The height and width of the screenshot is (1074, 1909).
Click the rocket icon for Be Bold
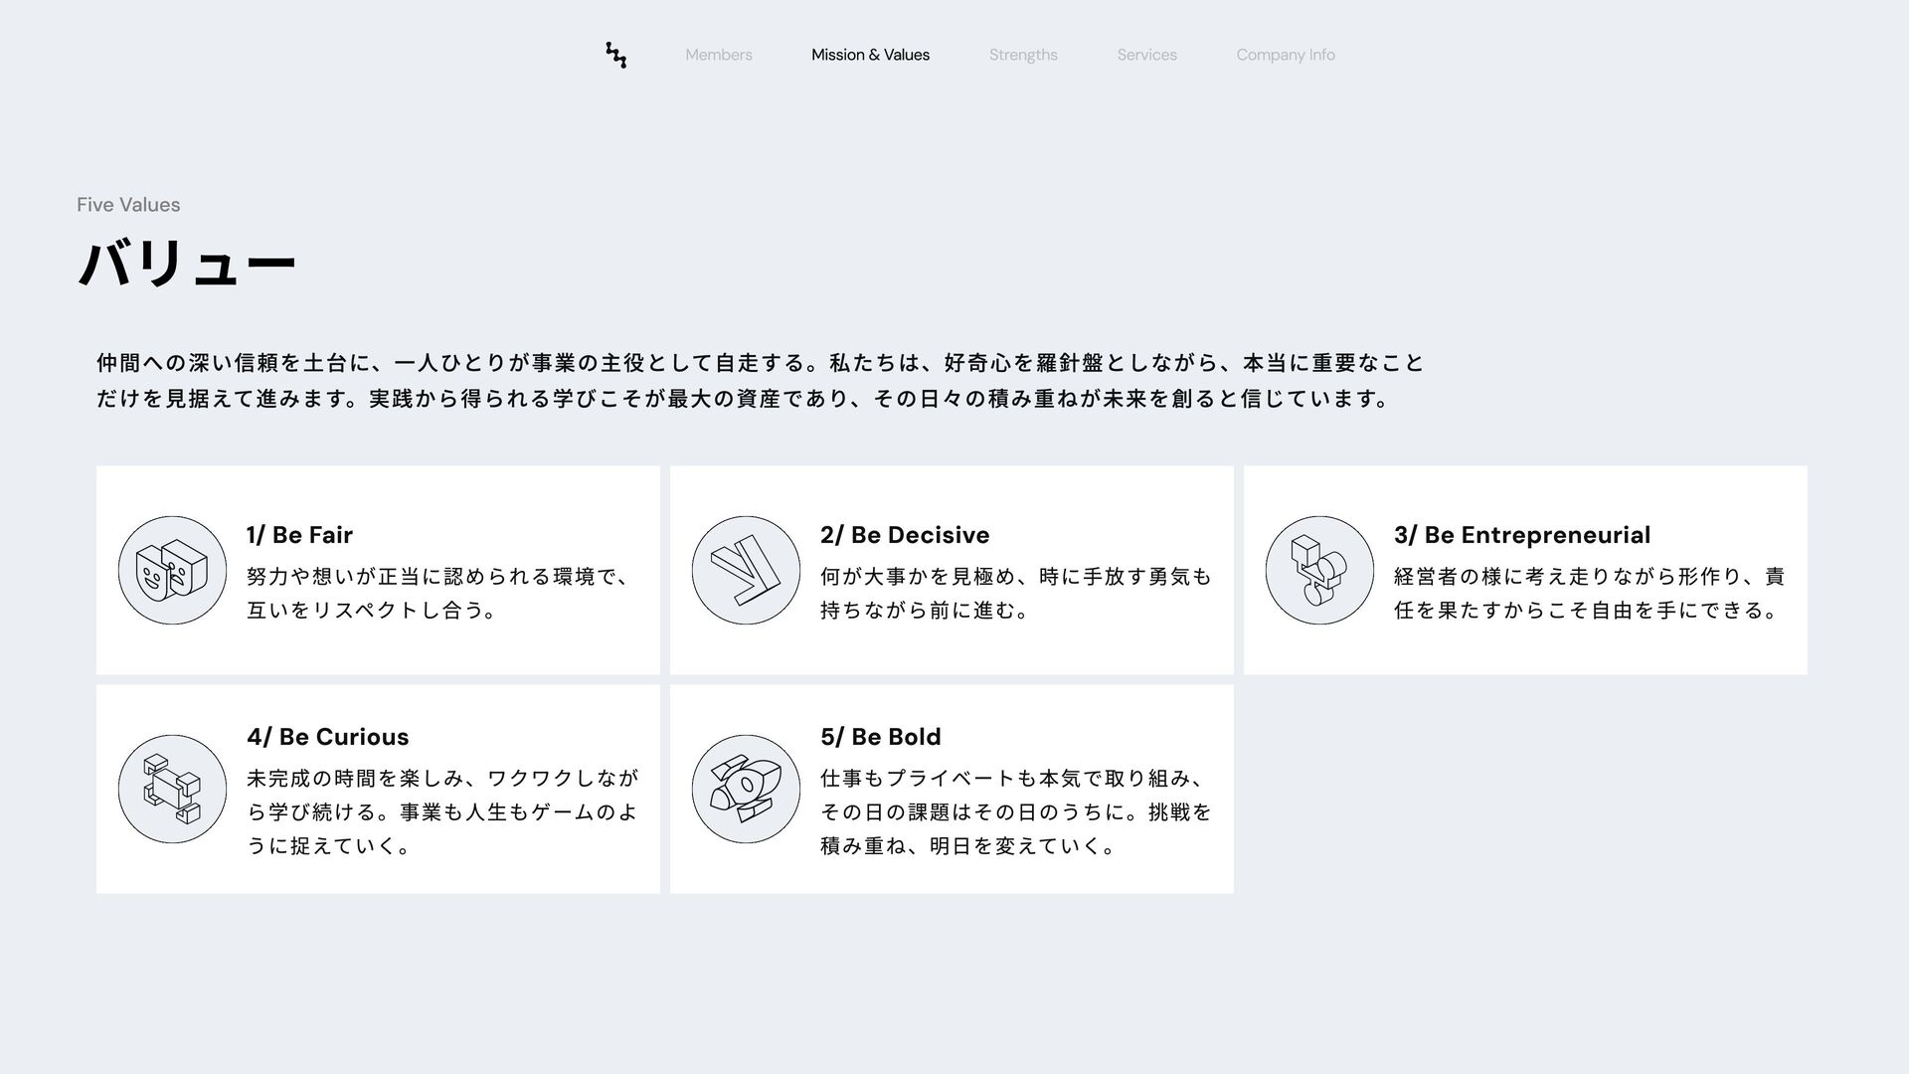point(746,789)
